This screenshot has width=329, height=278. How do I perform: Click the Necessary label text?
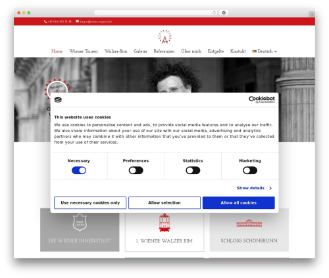pyautogui.click(x=79, y=161)
